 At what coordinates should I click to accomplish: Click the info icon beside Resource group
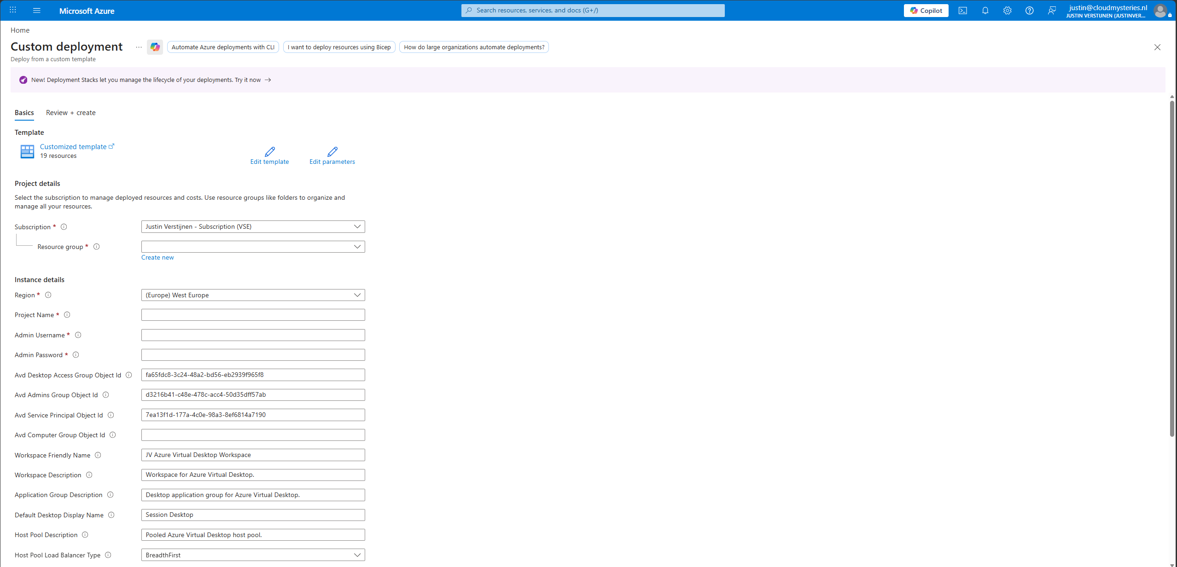tap(97, 247)
